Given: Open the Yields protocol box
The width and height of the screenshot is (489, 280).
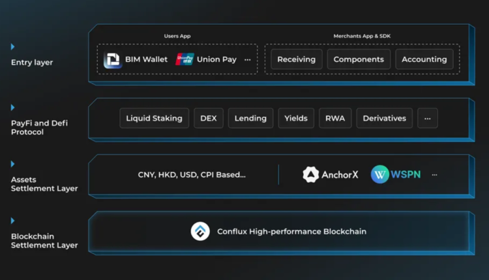Looking at the screenshot, I should click(x=296, y=118).
